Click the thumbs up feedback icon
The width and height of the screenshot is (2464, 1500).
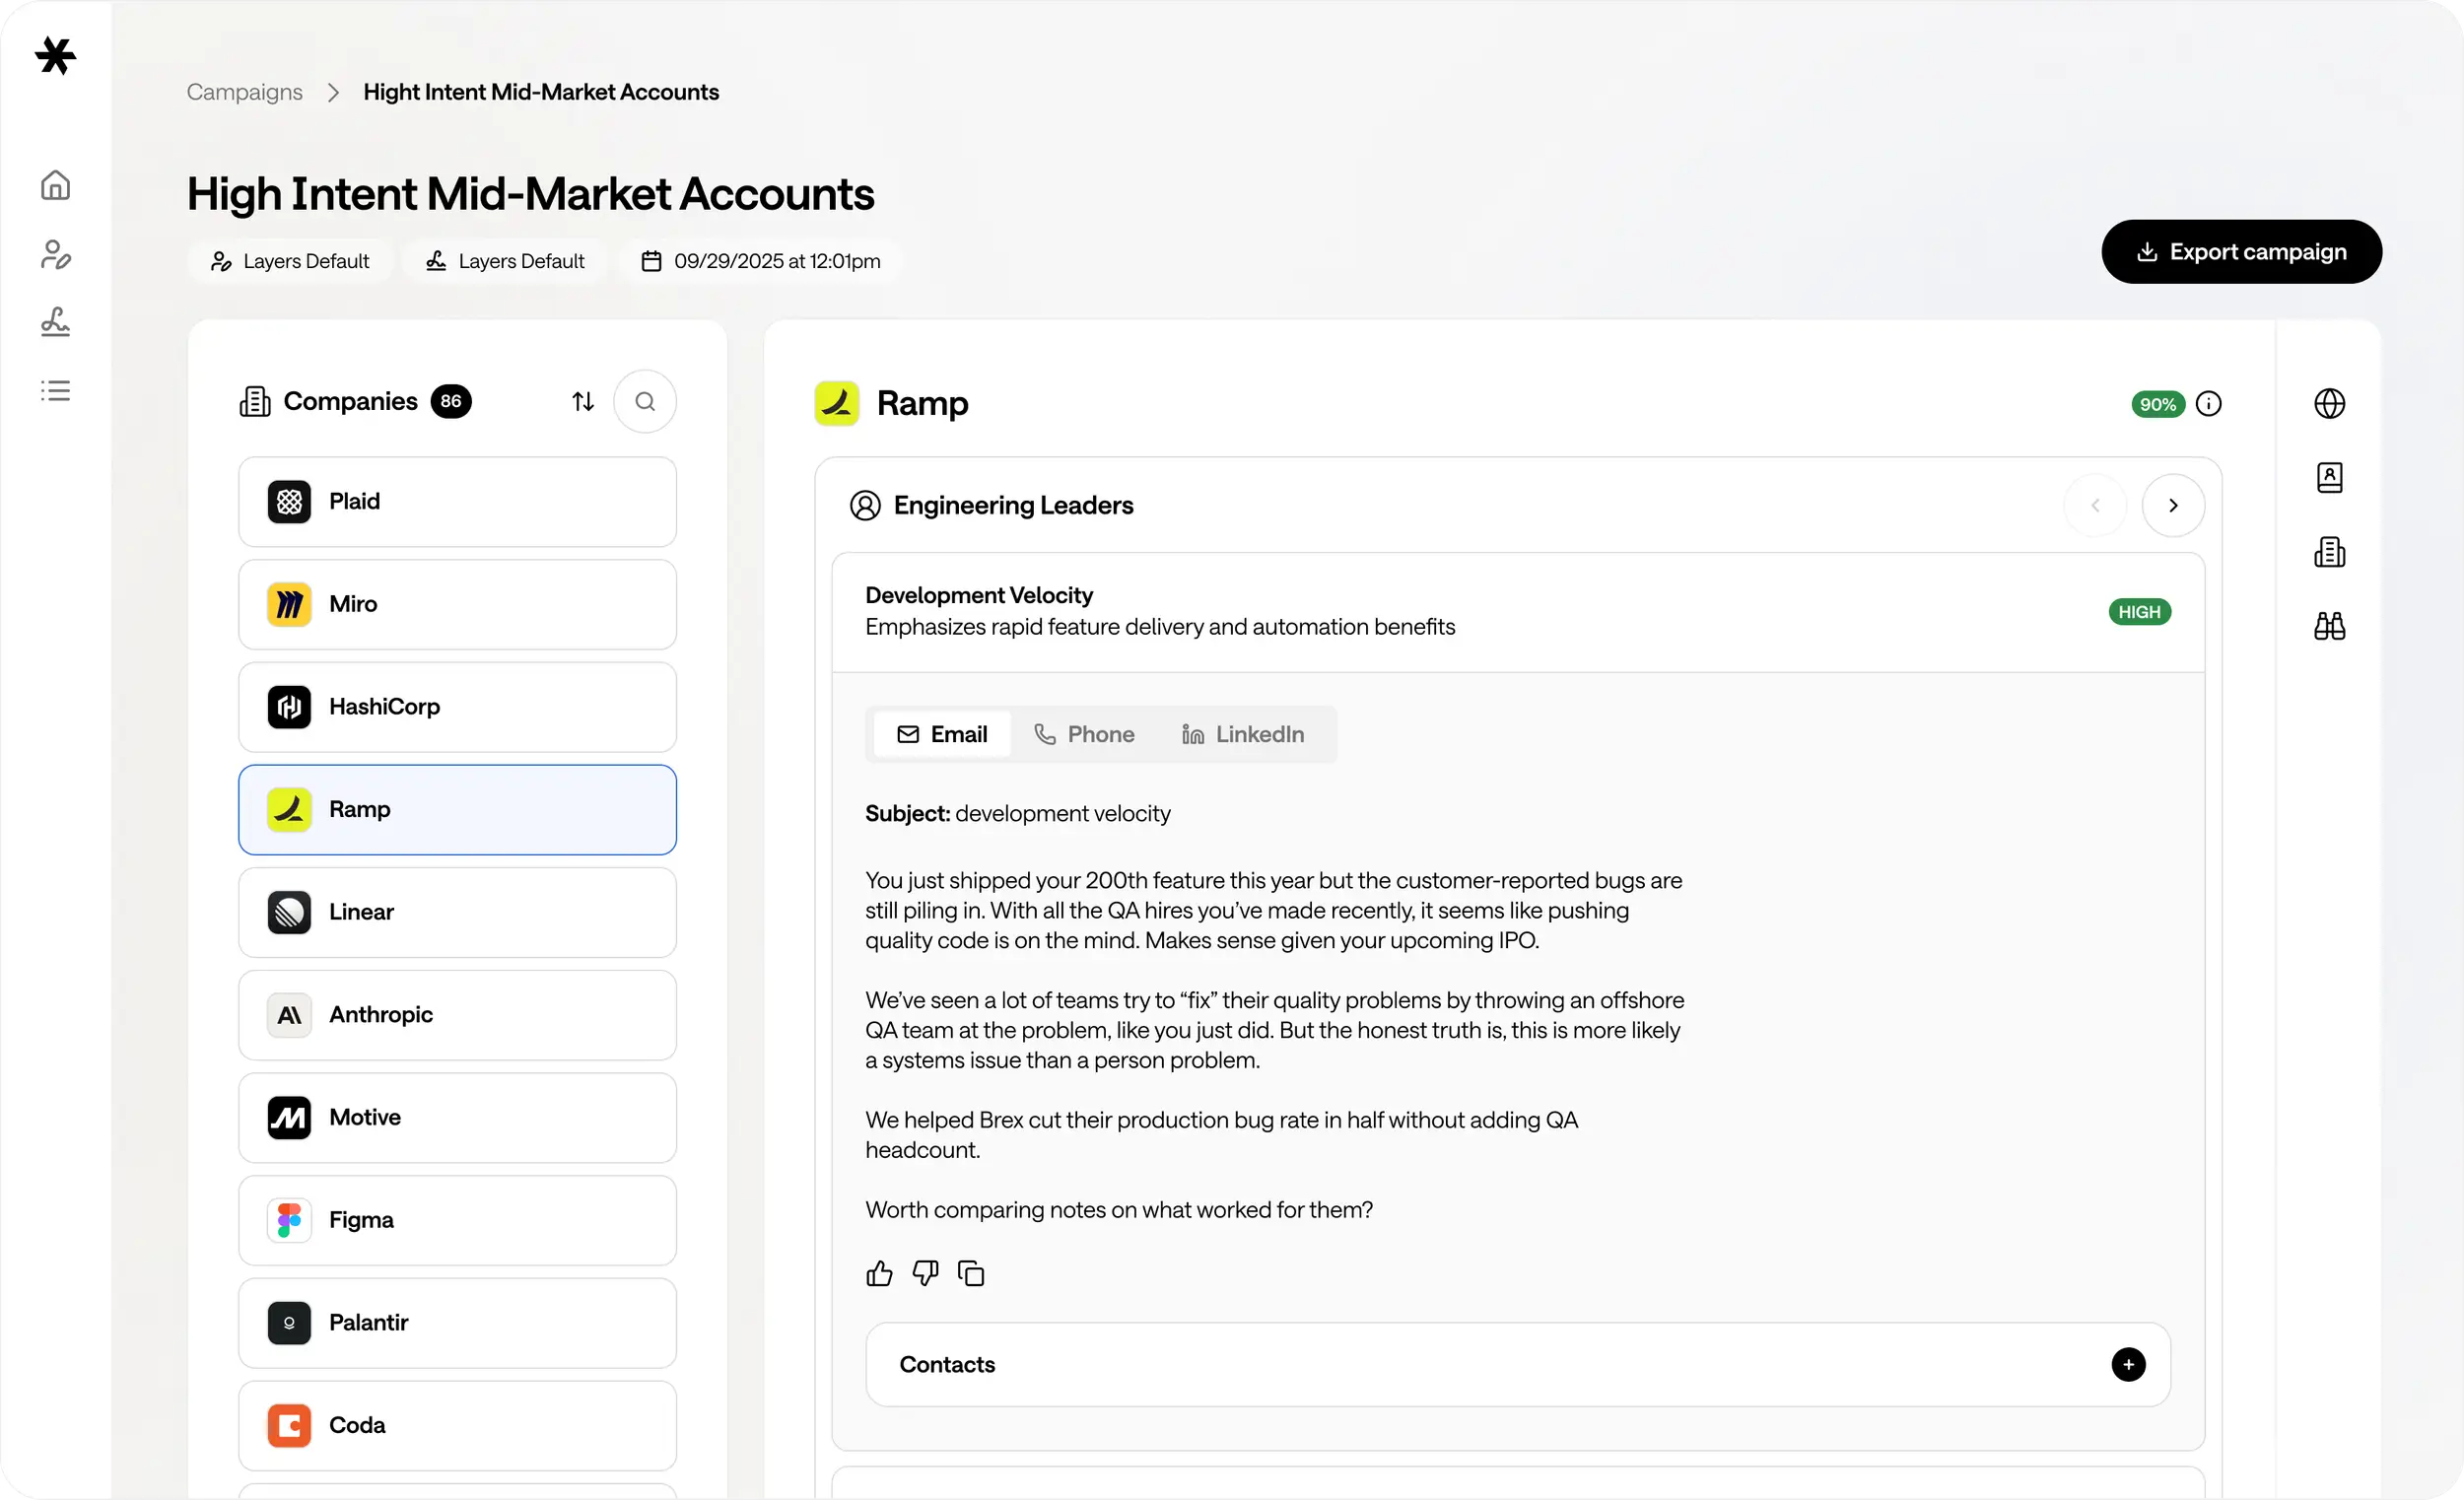click(879, 1273)
